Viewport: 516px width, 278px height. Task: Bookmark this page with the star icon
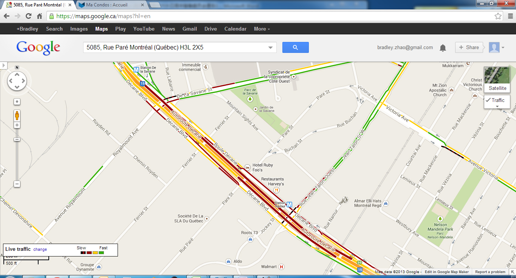498,16
